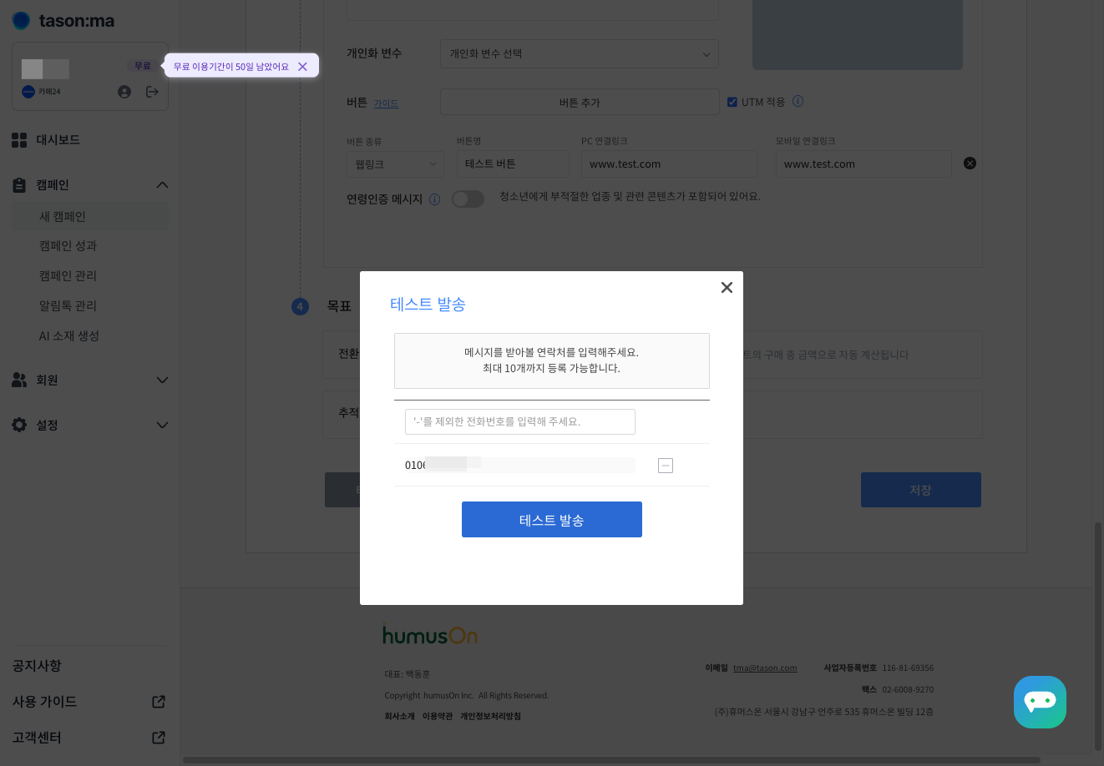Open 이용약관 footer link
The image size is (1104, 766).
(438, 716)
